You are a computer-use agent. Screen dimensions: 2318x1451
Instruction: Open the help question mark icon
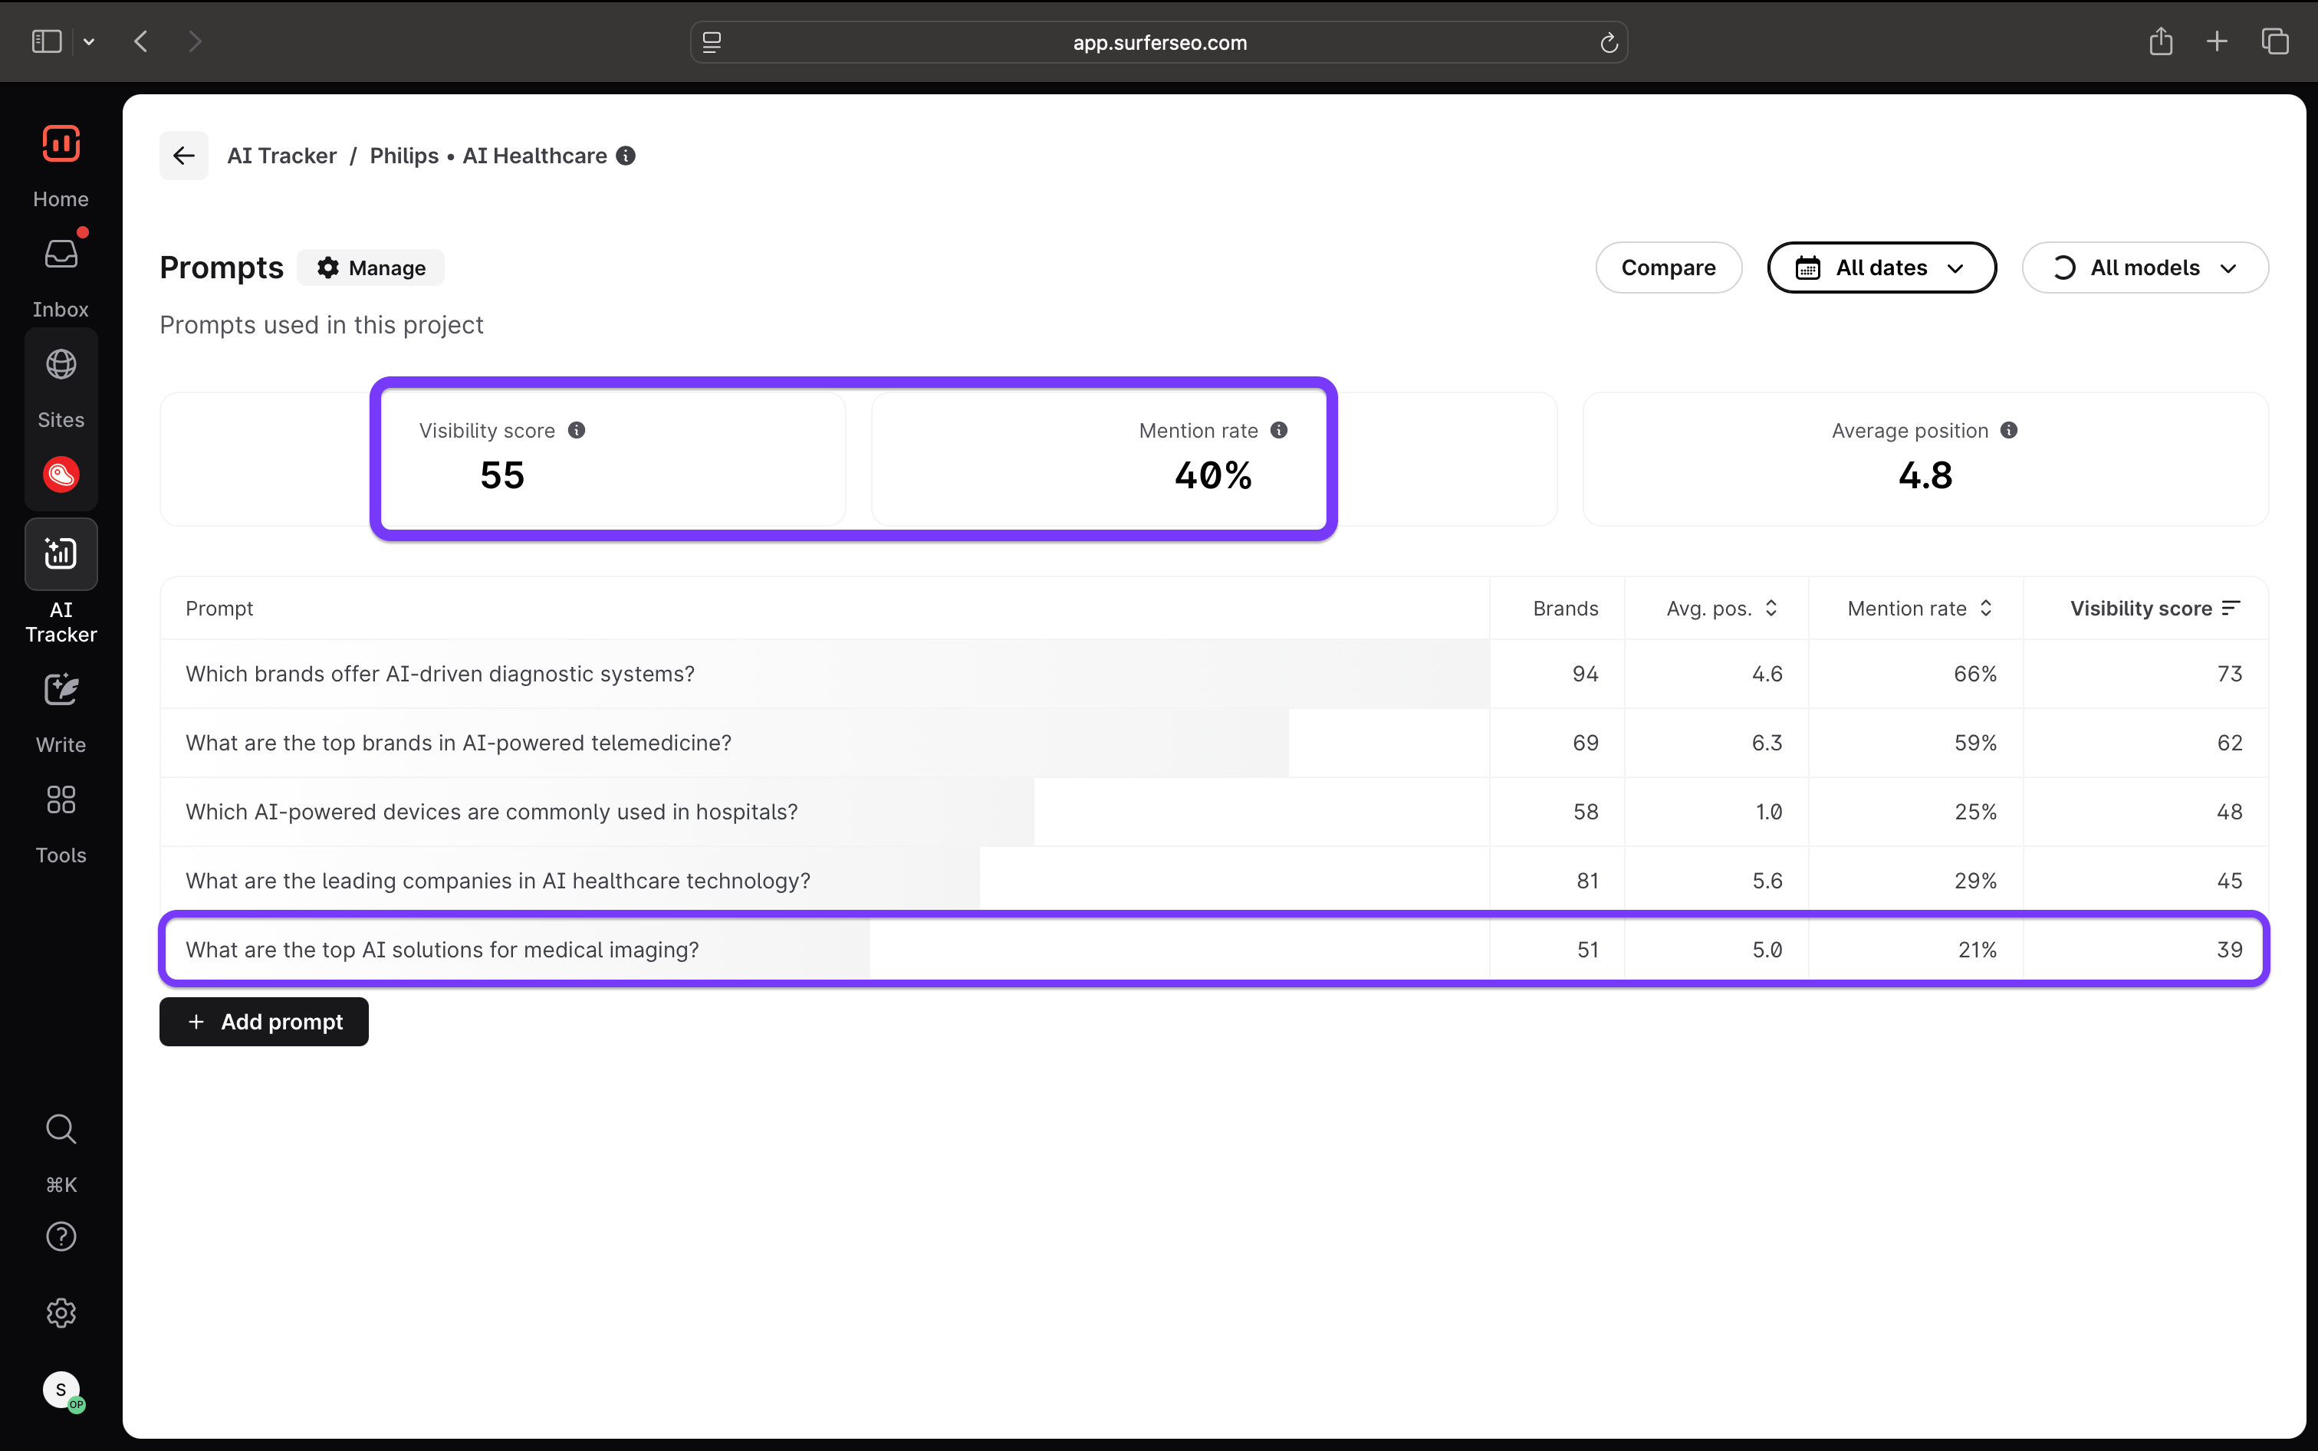coord(61,1237)
